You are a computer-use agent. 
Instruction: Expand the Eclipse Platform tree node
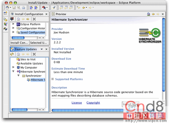14,24
